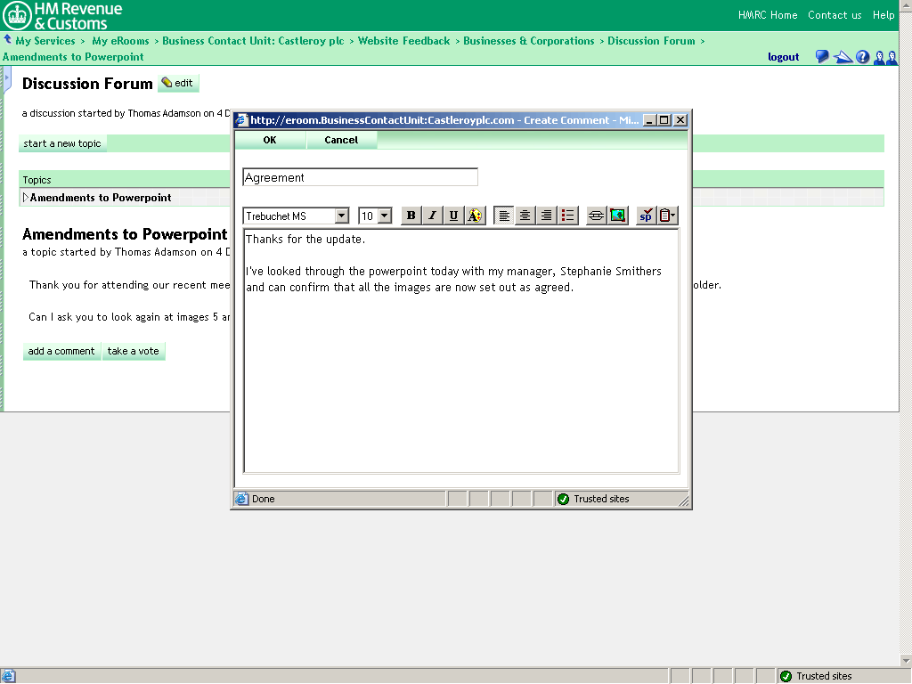This screenshot has height=684, width=912.
Task: Run the spell check tool
Action: pyautogui.click(x=646, y=216)
